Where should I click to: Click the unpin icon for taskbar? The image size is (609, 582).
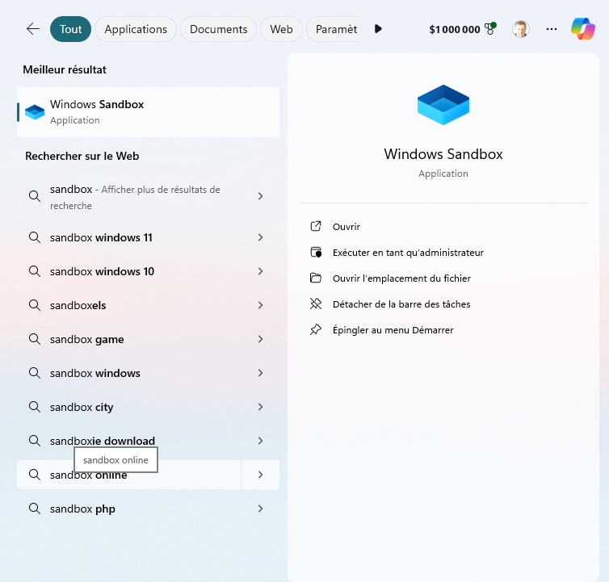(x=316, y=304)
